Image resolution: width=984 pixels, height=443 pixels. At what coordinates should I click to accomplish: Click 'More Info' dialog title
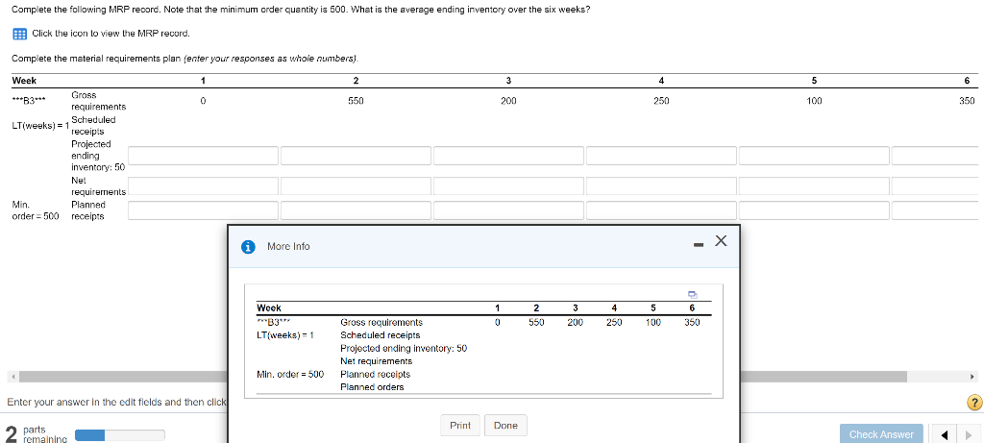(x=288, y=247)
